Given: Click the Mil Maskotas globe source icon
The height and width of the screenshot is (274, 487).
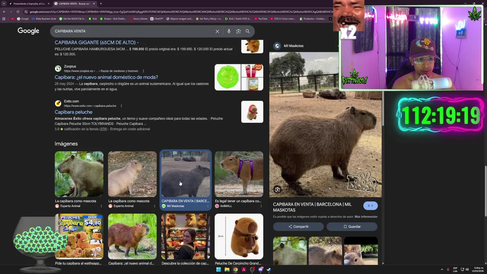Looking at the screenshot, I should [277, 46].
